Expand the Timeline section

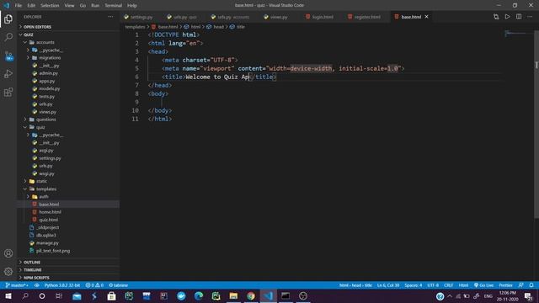pos(69,270)
